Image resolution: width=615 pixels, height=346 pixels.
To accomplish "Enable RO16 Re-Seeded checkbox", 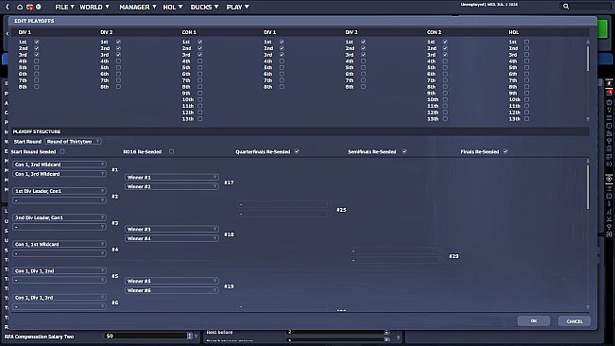I will pos(171,151).
